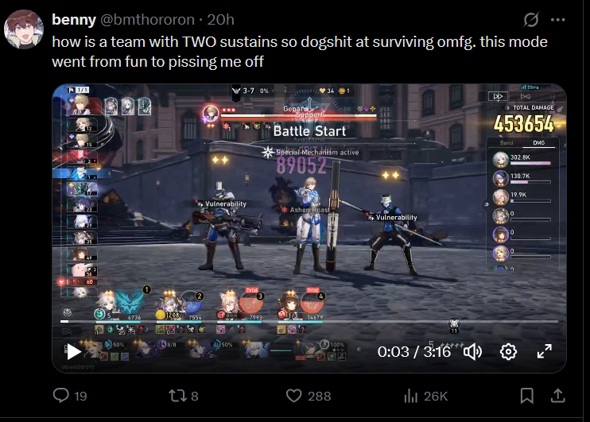Switch to Bond tab in damage panel

[x=507, y=142]
